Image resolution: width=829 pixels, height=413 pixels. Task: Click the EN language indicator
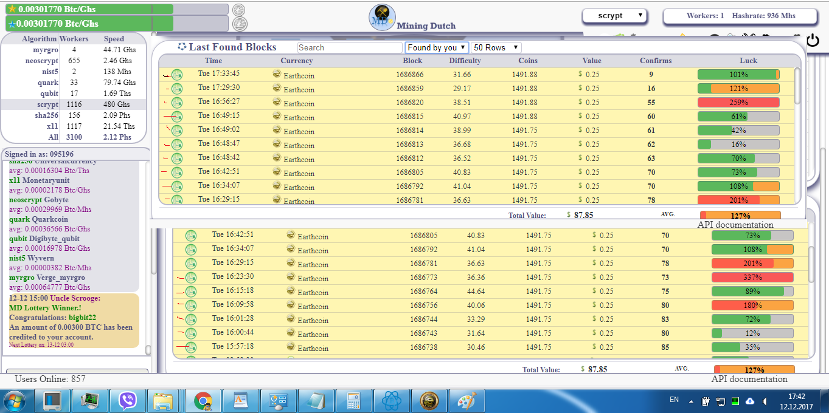pyautogui.click(x=674, y=400)
